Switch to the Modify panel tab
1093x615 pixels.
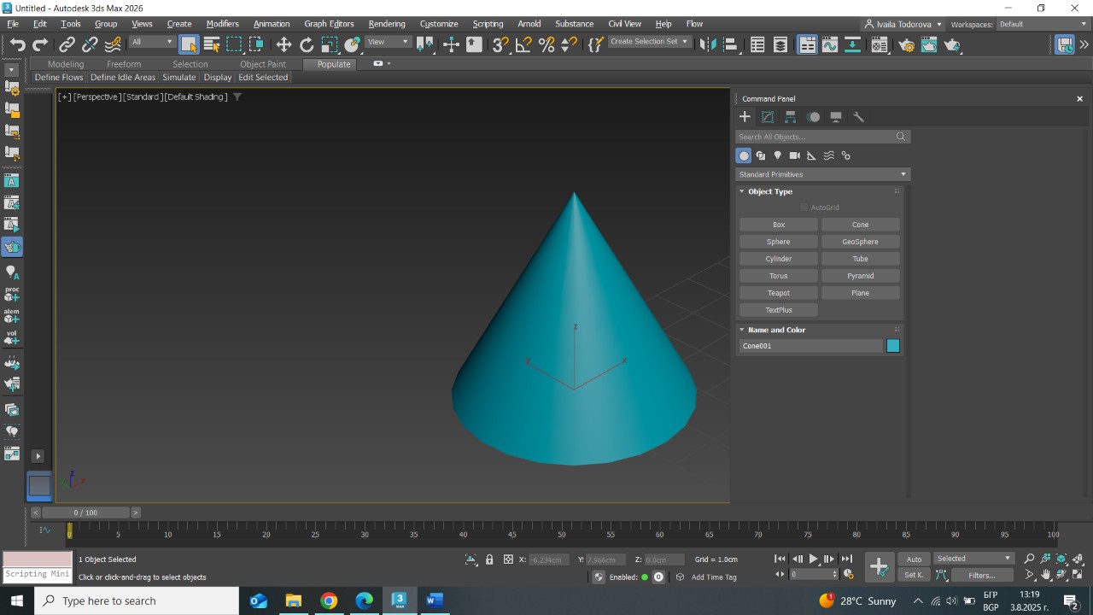pos(768,117)
